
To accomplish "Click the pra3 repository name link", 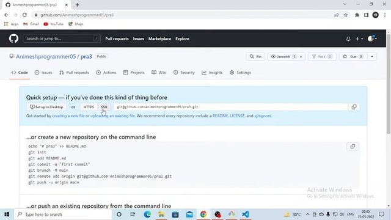I will (86, 57).
